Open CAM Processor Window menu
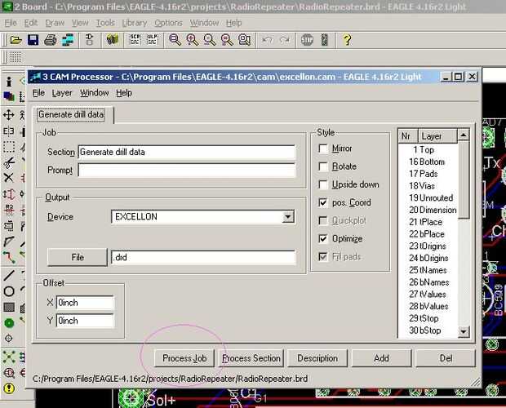Viewport: 506px width, 408px height. [94, 93]
